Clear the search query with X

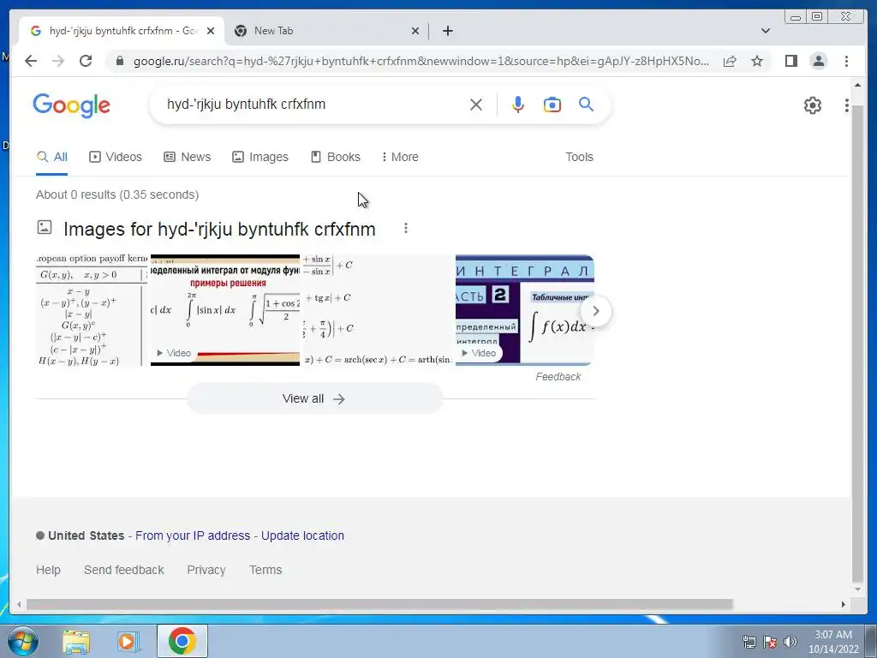[x=476, y=105]
